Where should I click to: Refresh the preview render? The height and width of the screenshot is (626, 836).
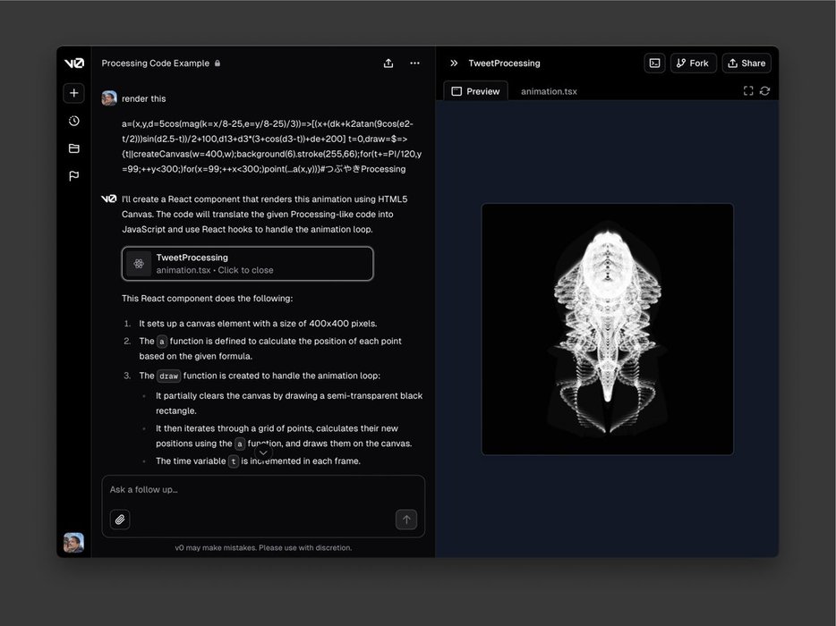click(764, 90)
